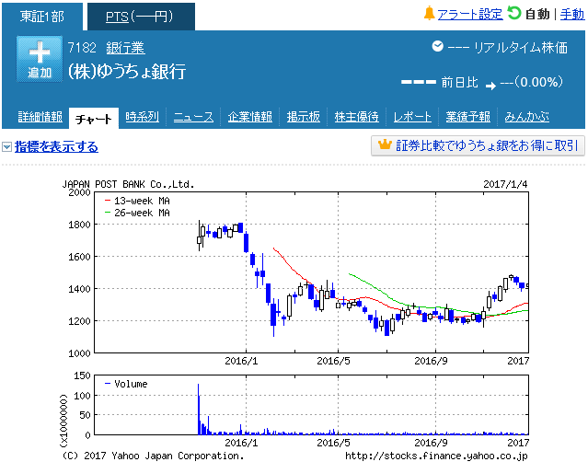Click the green auto-refresh icon
588x462 pixels.
pyautogui.click(x=514, y=14)
